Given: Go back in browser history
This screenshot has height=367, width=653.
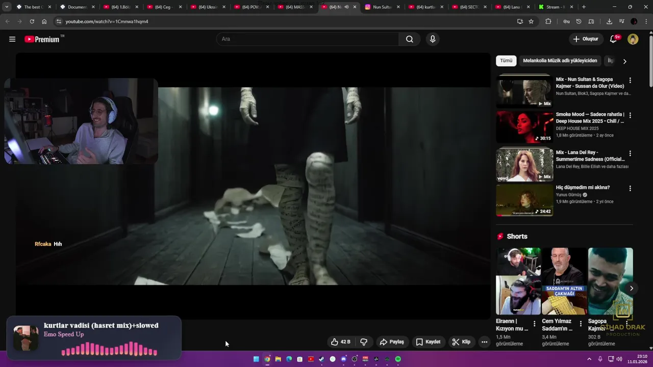Looking at the screenshot, I should 7,21.
